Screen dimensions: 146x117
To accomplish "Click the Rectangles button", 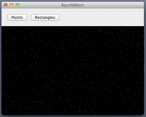I will (x=45, y=18).
